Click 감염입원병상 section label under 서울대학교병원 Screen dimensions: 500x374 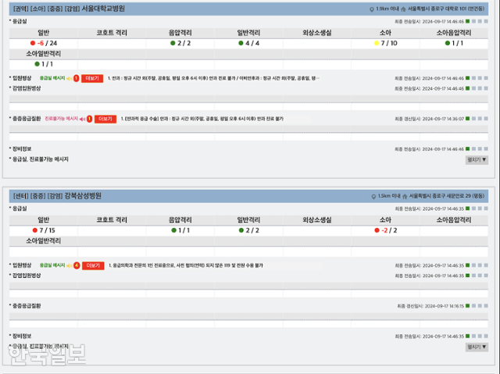click(x=27, y=88)
